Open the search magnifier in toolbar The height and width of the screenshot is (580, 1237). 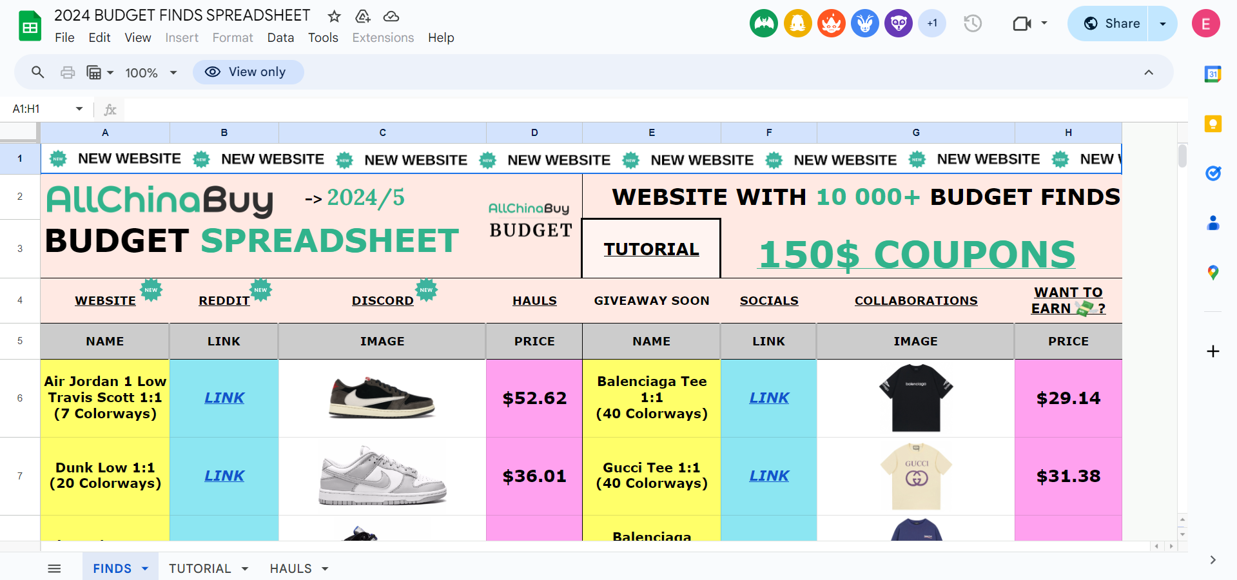tap(38, 72)
